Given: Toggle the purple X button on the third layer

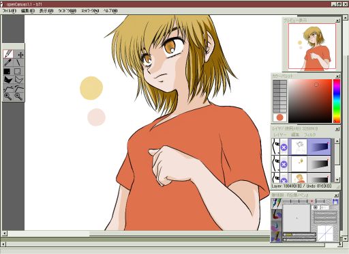Looking at the screenshot, I should [x=284, y=180].
